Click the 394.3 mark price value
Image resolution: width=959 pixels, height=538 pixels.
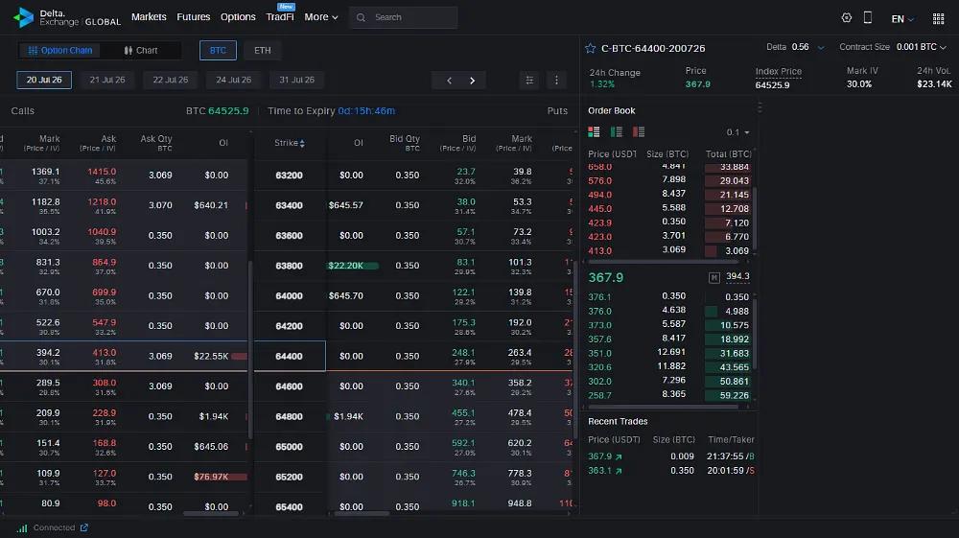[x=737, y=276]
